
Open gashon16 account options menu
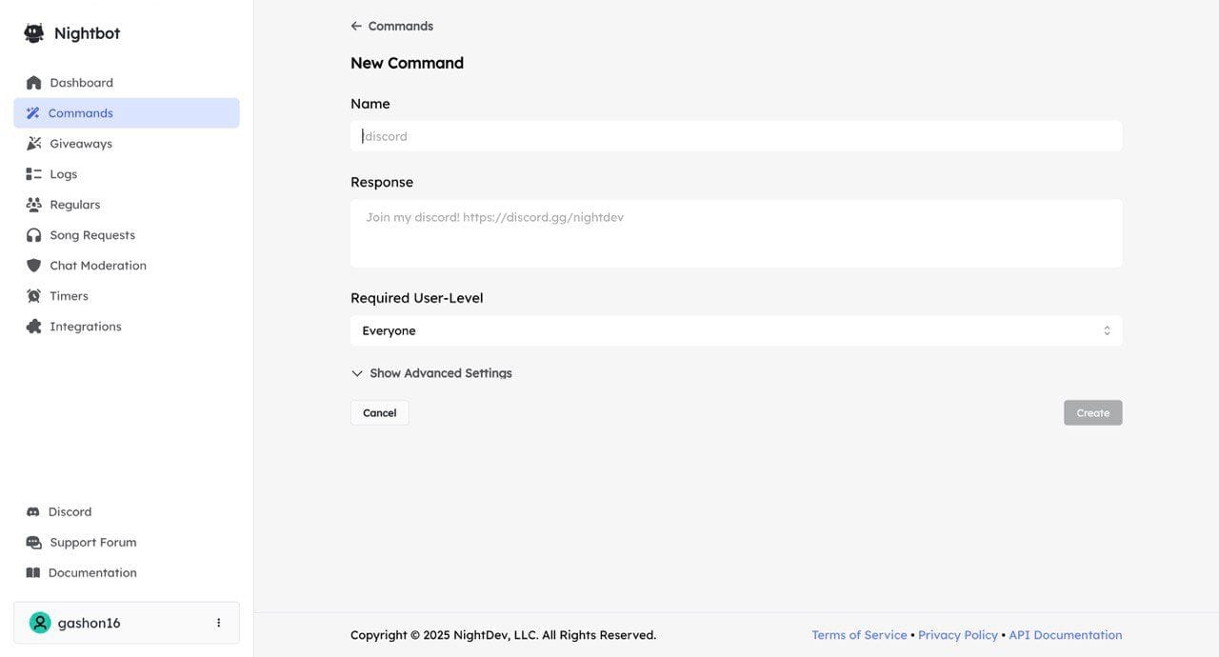[218, 623]
